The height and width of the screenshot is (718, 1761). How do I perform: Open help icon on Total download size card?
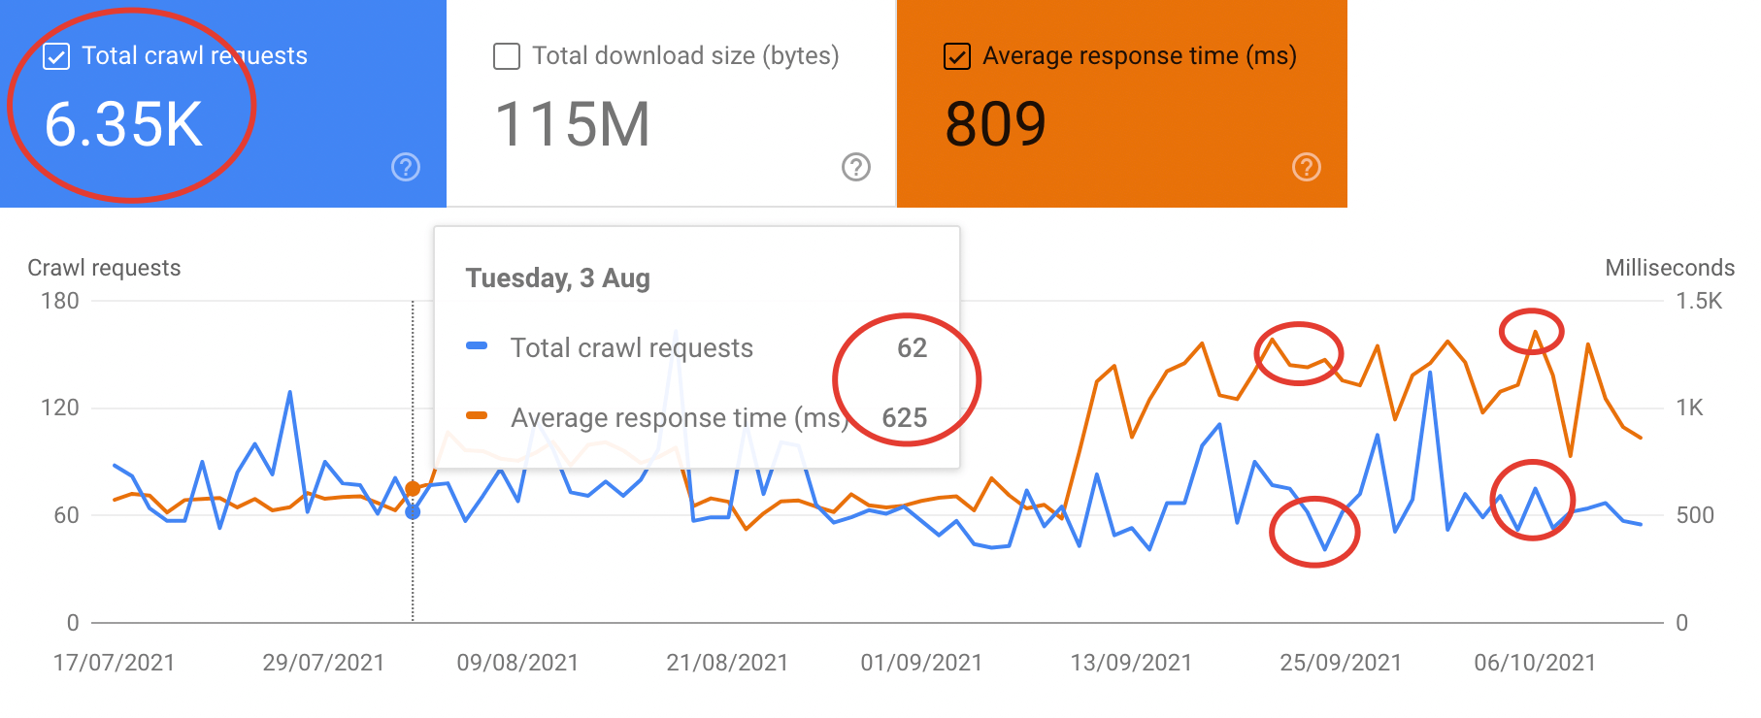point(856,167)
